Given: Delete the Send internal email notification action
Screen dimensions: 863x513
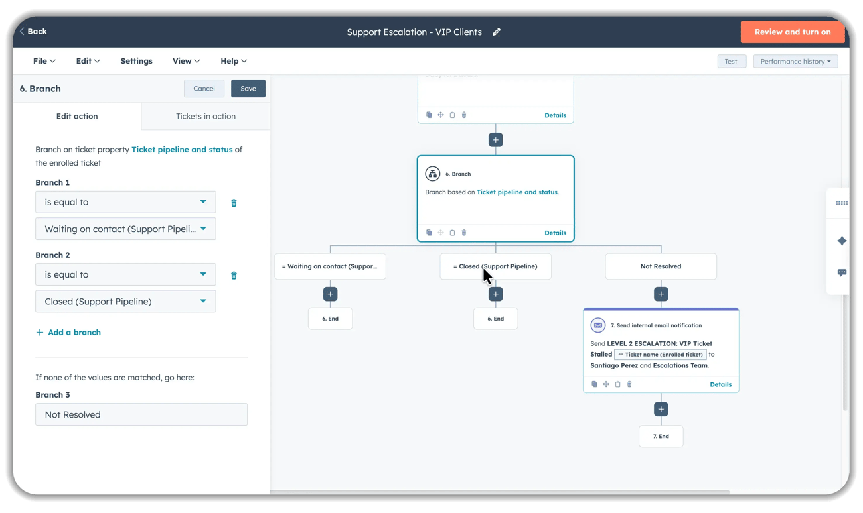Looking at the screenshot, I should click(629, 384).
